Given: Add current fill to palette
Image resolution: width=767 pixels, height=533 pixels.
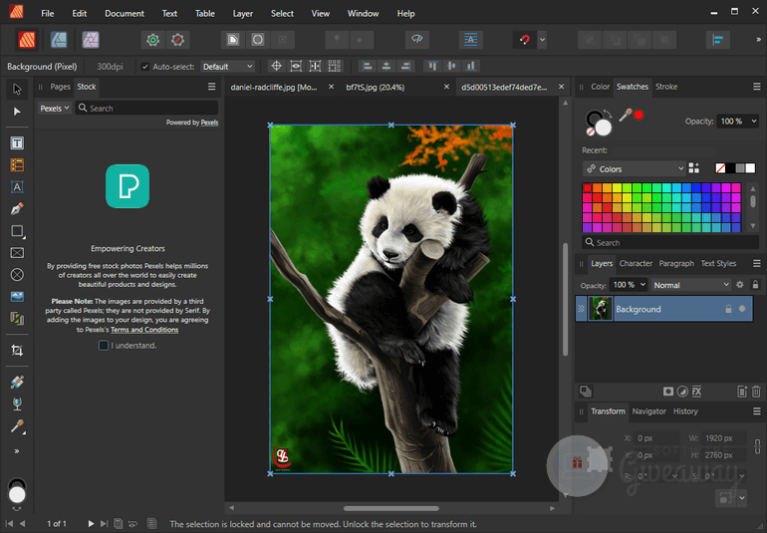Looking at the screenshot, I should click(x=693, y=168).
